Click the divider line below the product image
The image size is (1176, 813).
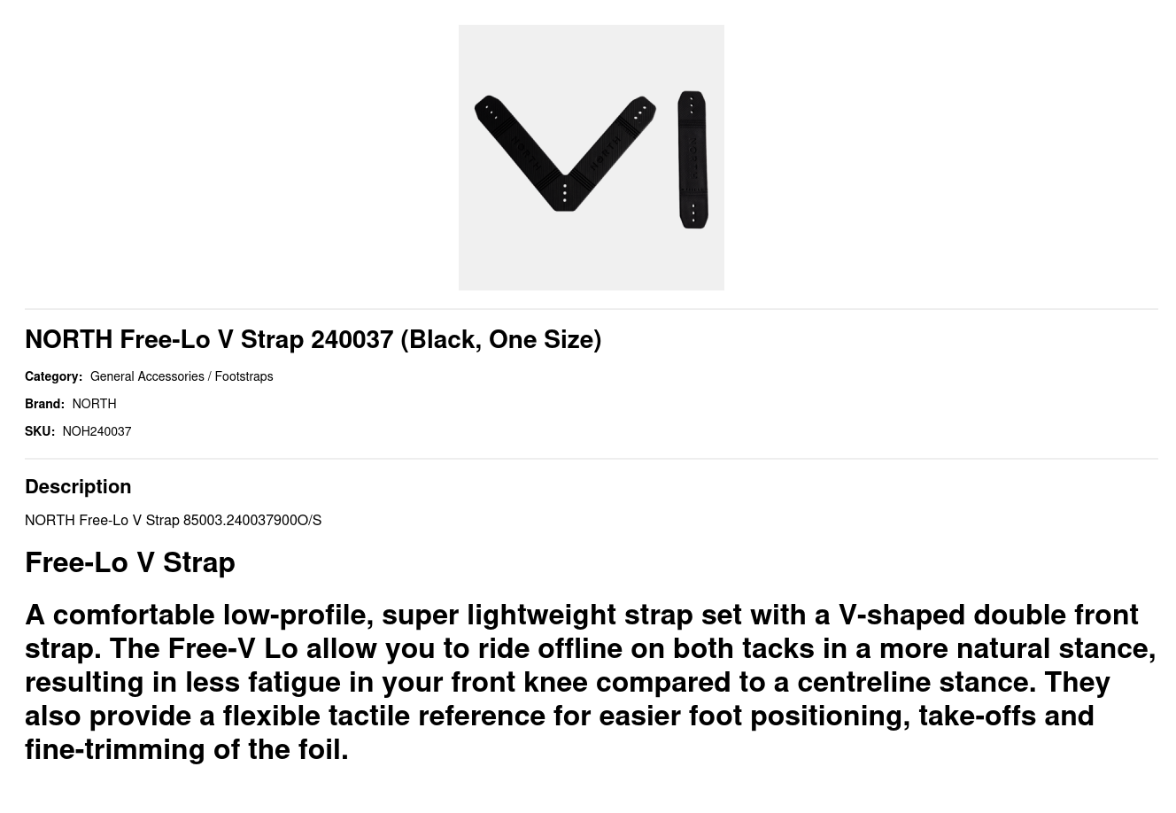pos(591,309)
